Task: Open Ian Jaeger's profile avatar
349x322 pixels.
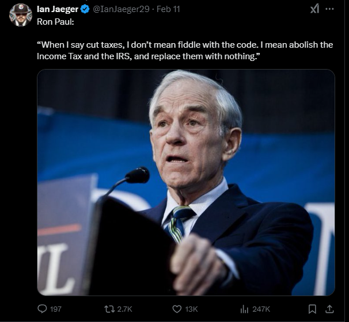Action: pos(20,15)
